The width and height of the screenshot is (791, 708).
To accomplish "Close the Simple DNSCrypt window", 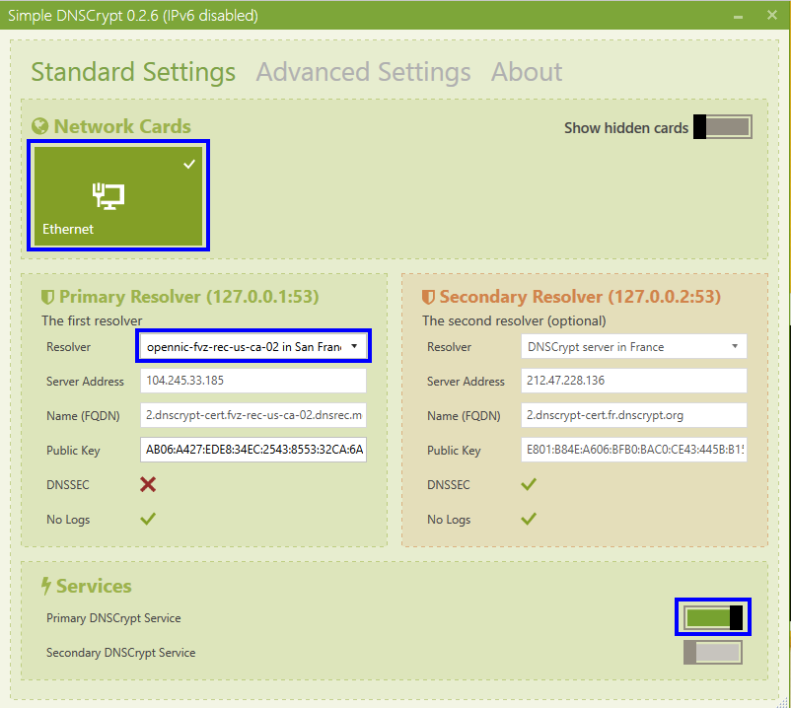I will tap(772, 15).
